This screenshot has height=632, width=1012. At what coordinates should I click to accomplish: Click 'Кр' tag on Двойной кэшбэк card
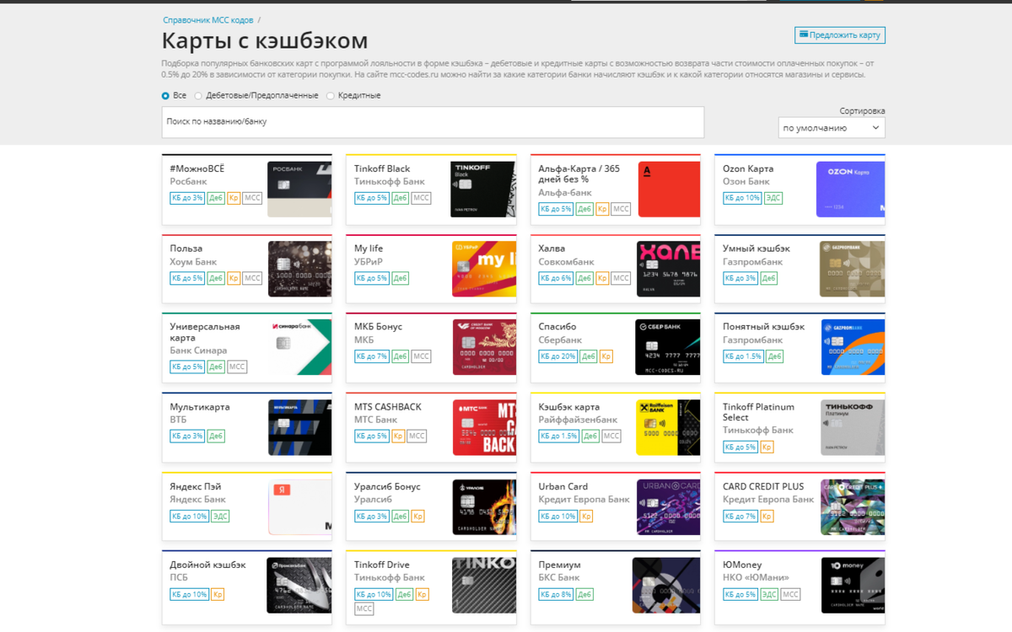pos(218,594)
